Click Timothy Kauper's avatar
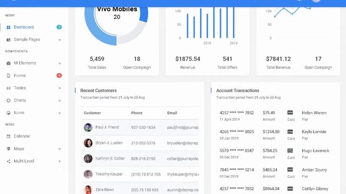Screen dimensions: 346x194 click(88, 174)
